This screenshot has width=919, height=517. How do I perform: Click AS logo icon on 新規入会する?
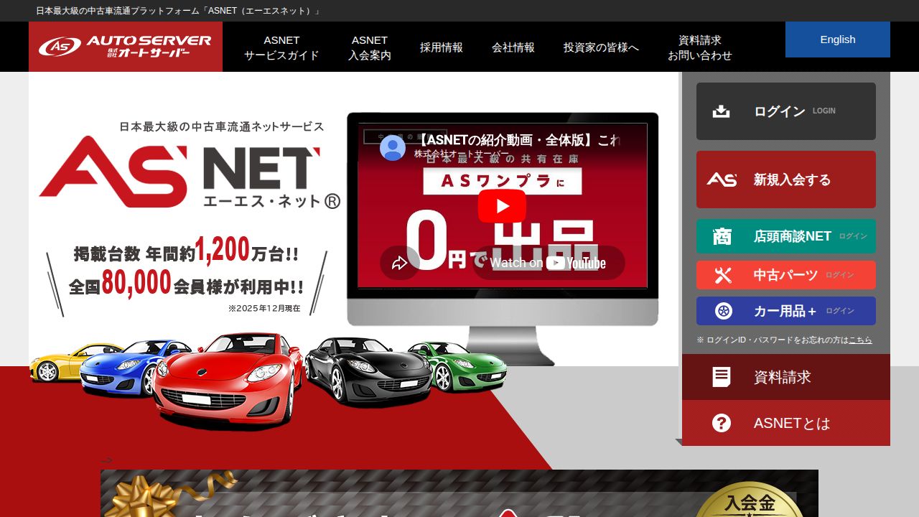pos(722,180)
